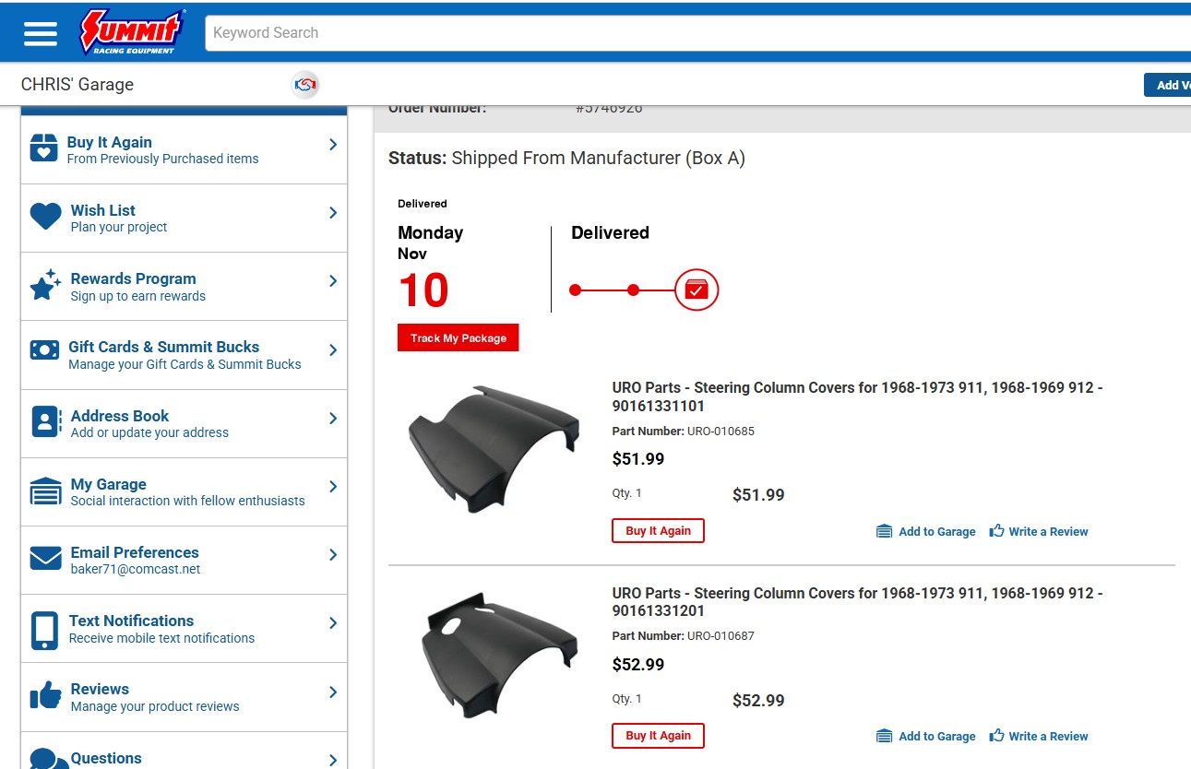
Task: Click the Address Book contact icon
Action: click(45, 422)
